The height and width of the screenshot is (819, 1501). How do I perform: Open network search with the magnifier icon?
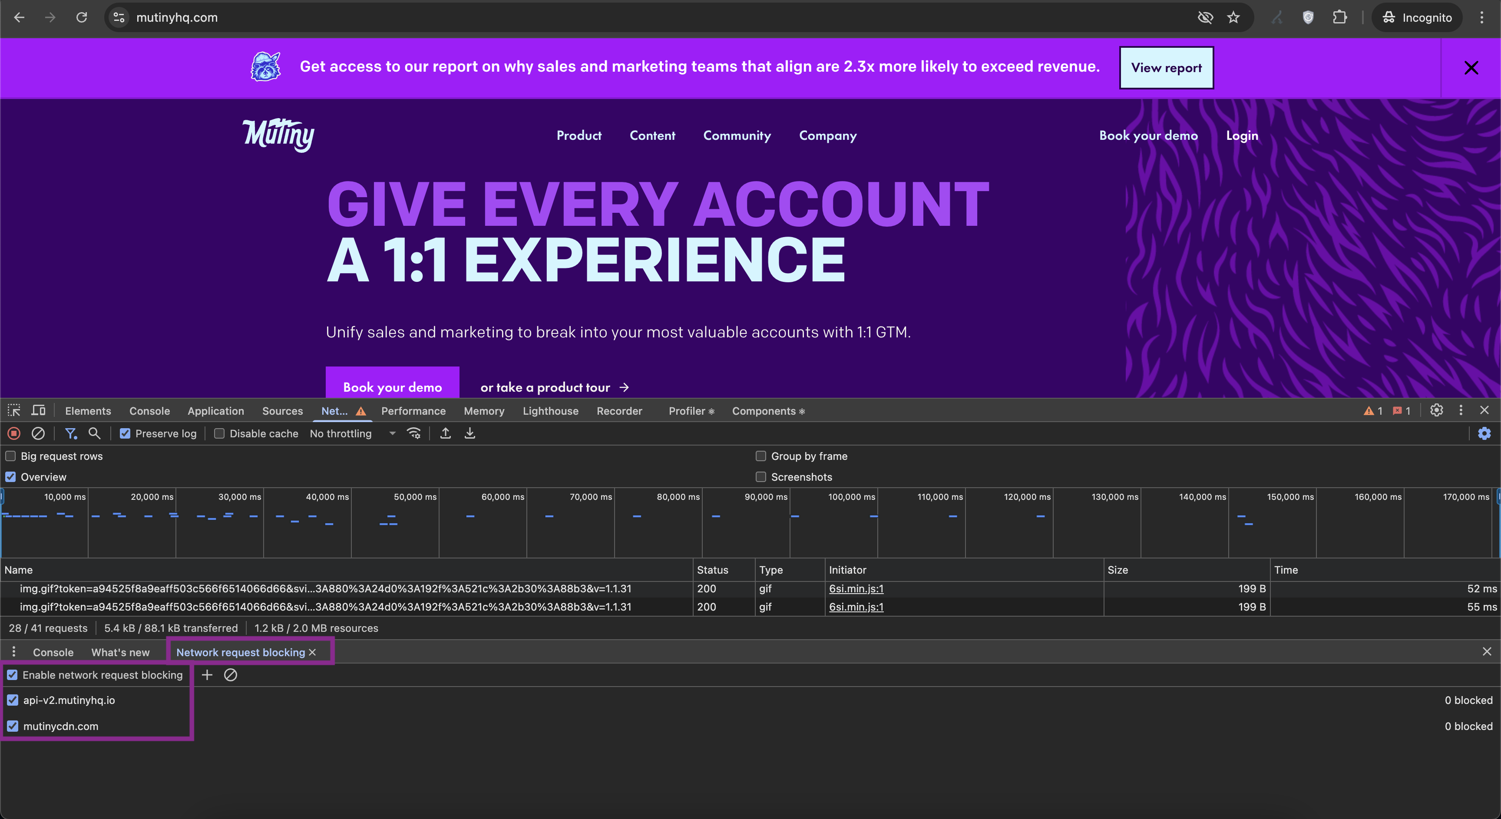click(94, 433)
